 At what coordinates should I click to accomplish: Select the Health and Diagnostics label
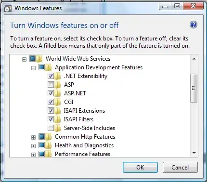coord(84,145)
